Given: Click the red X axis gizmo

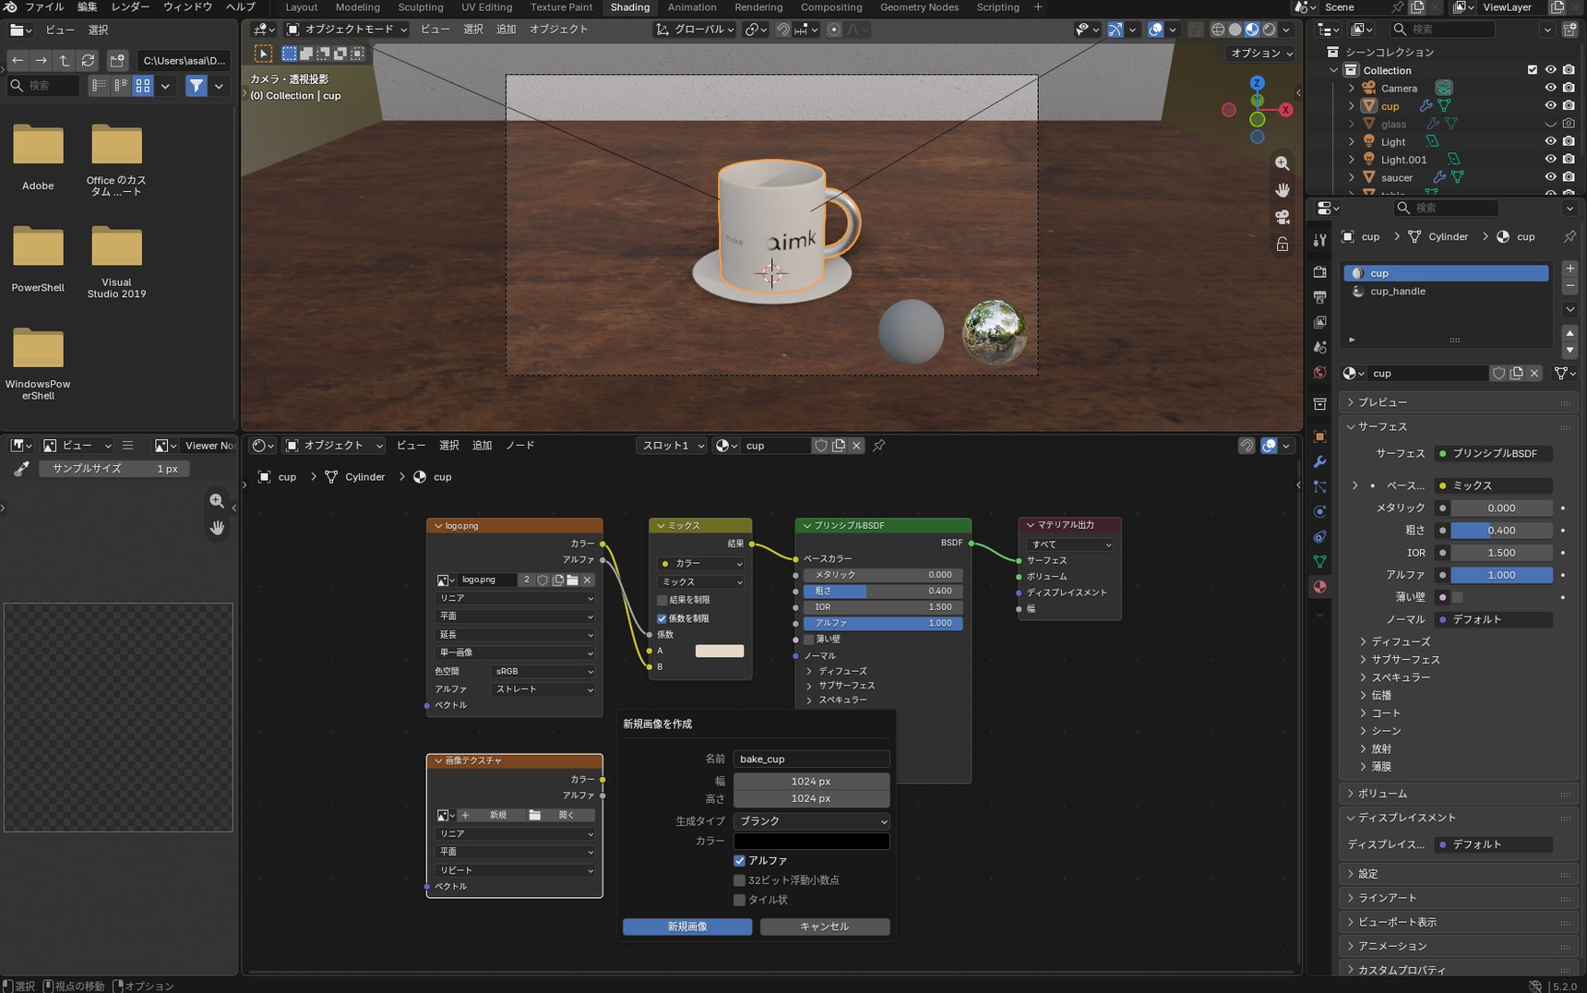Looking at the screenshot, I should (x=1286, y=109).
